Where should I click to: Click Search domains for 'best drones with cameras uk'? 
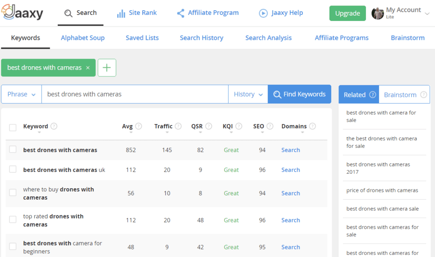click(291, 170)
